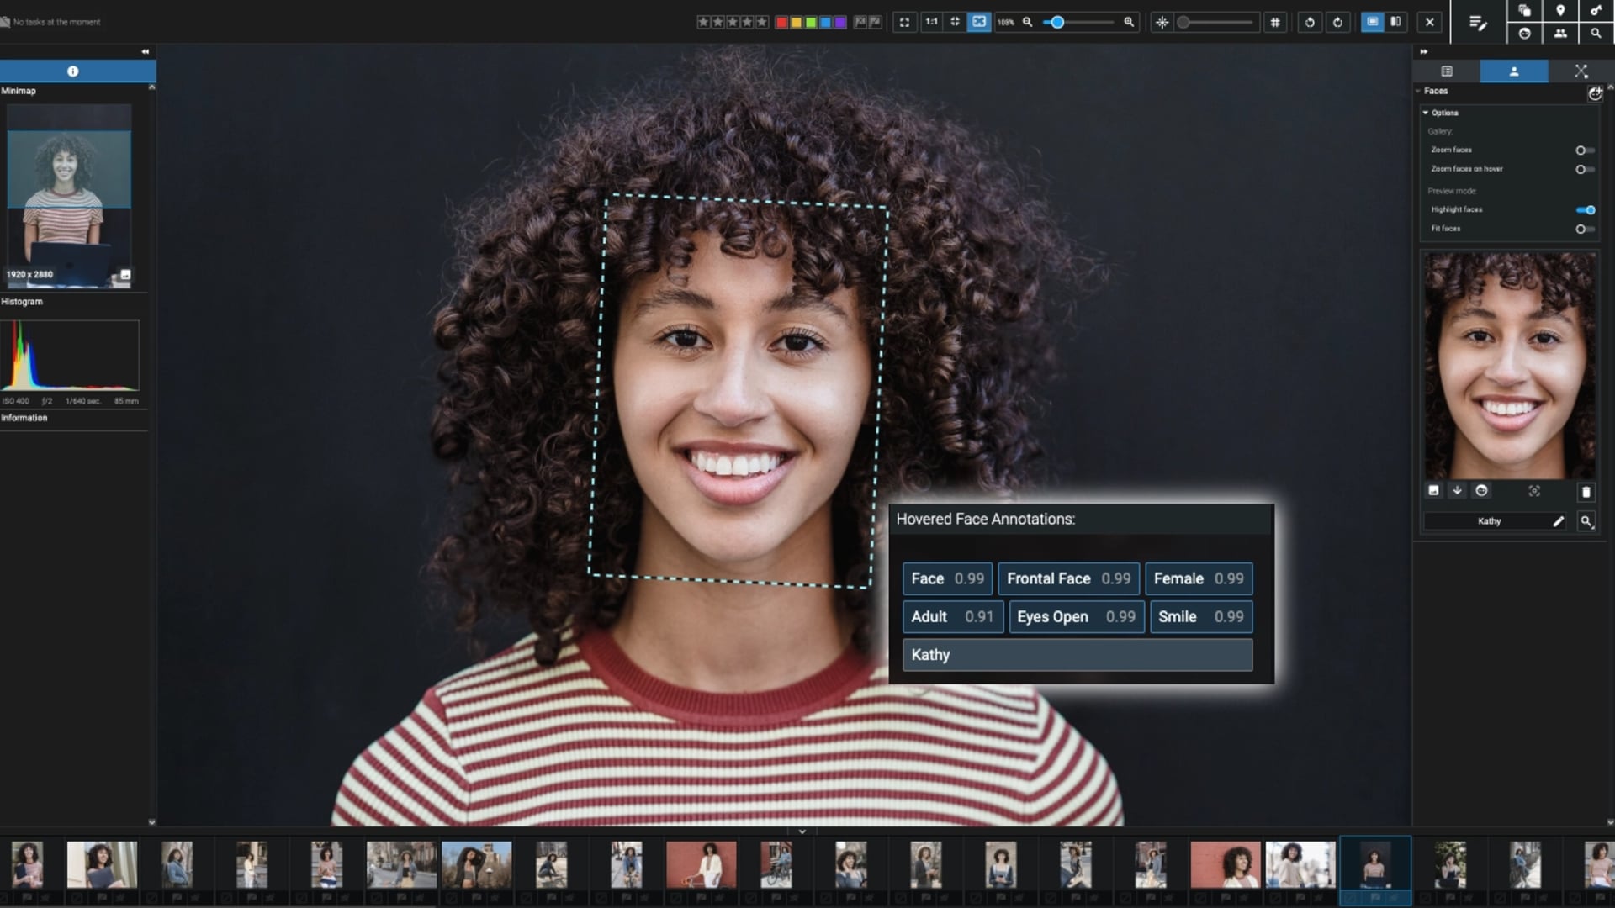Select the person faces tab
Screen dimensions: 1615x908
1514,71
